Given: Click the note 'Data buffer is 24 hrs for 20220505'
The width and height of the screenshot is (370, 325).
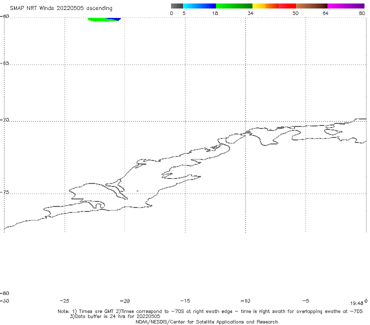Looking at the screenshot, I should tap(117, 316).
